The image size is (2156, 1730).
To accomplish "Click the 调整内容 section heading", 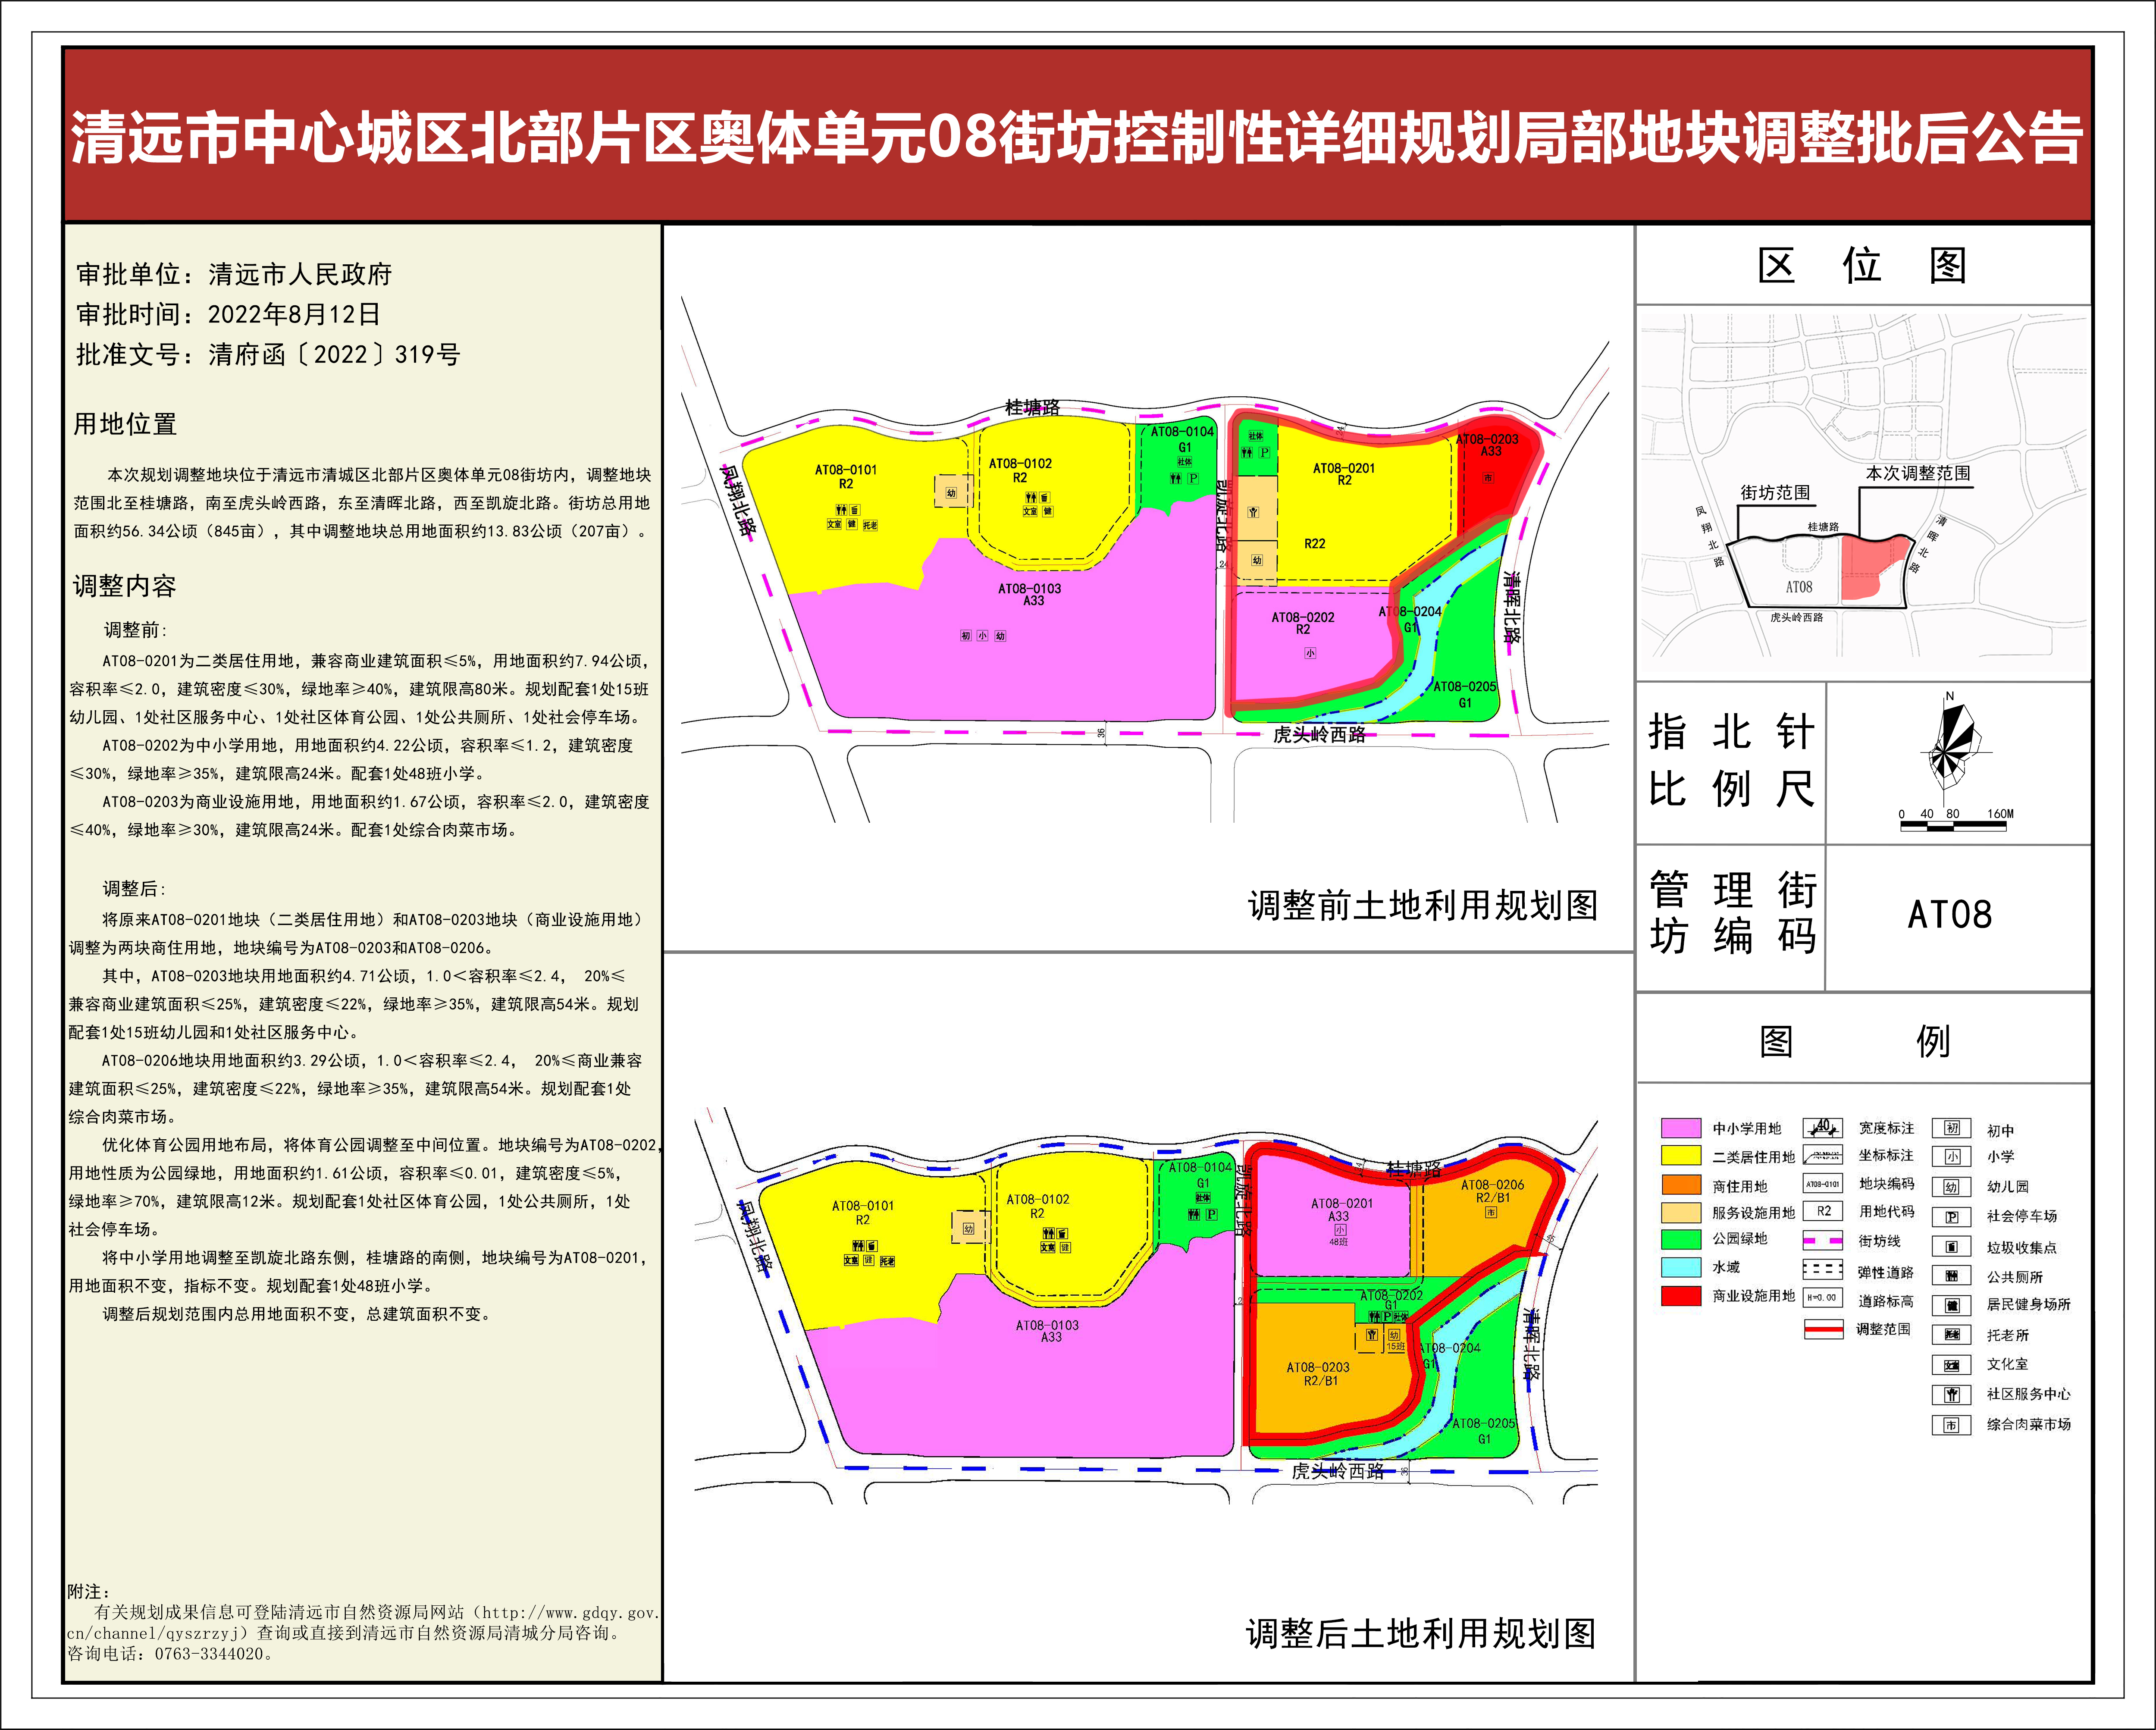I will click(x=125, y=586).
